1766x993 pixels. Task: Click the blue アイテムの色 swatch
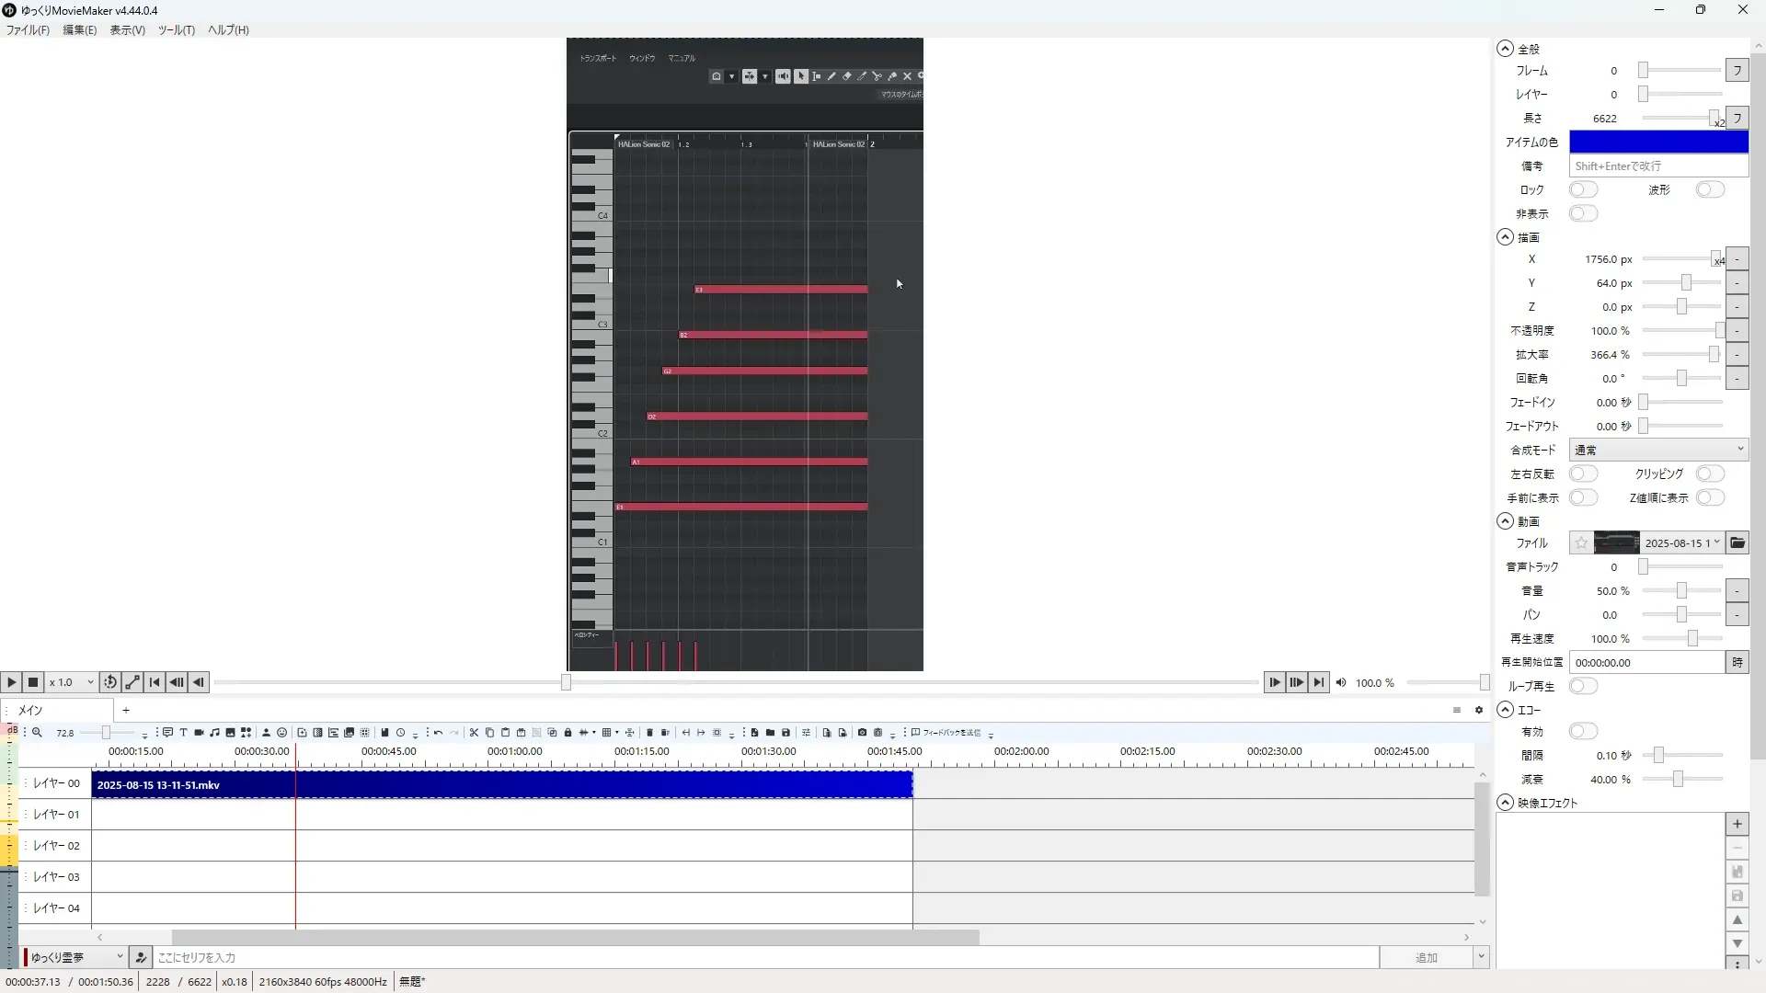click(1657, 143)
